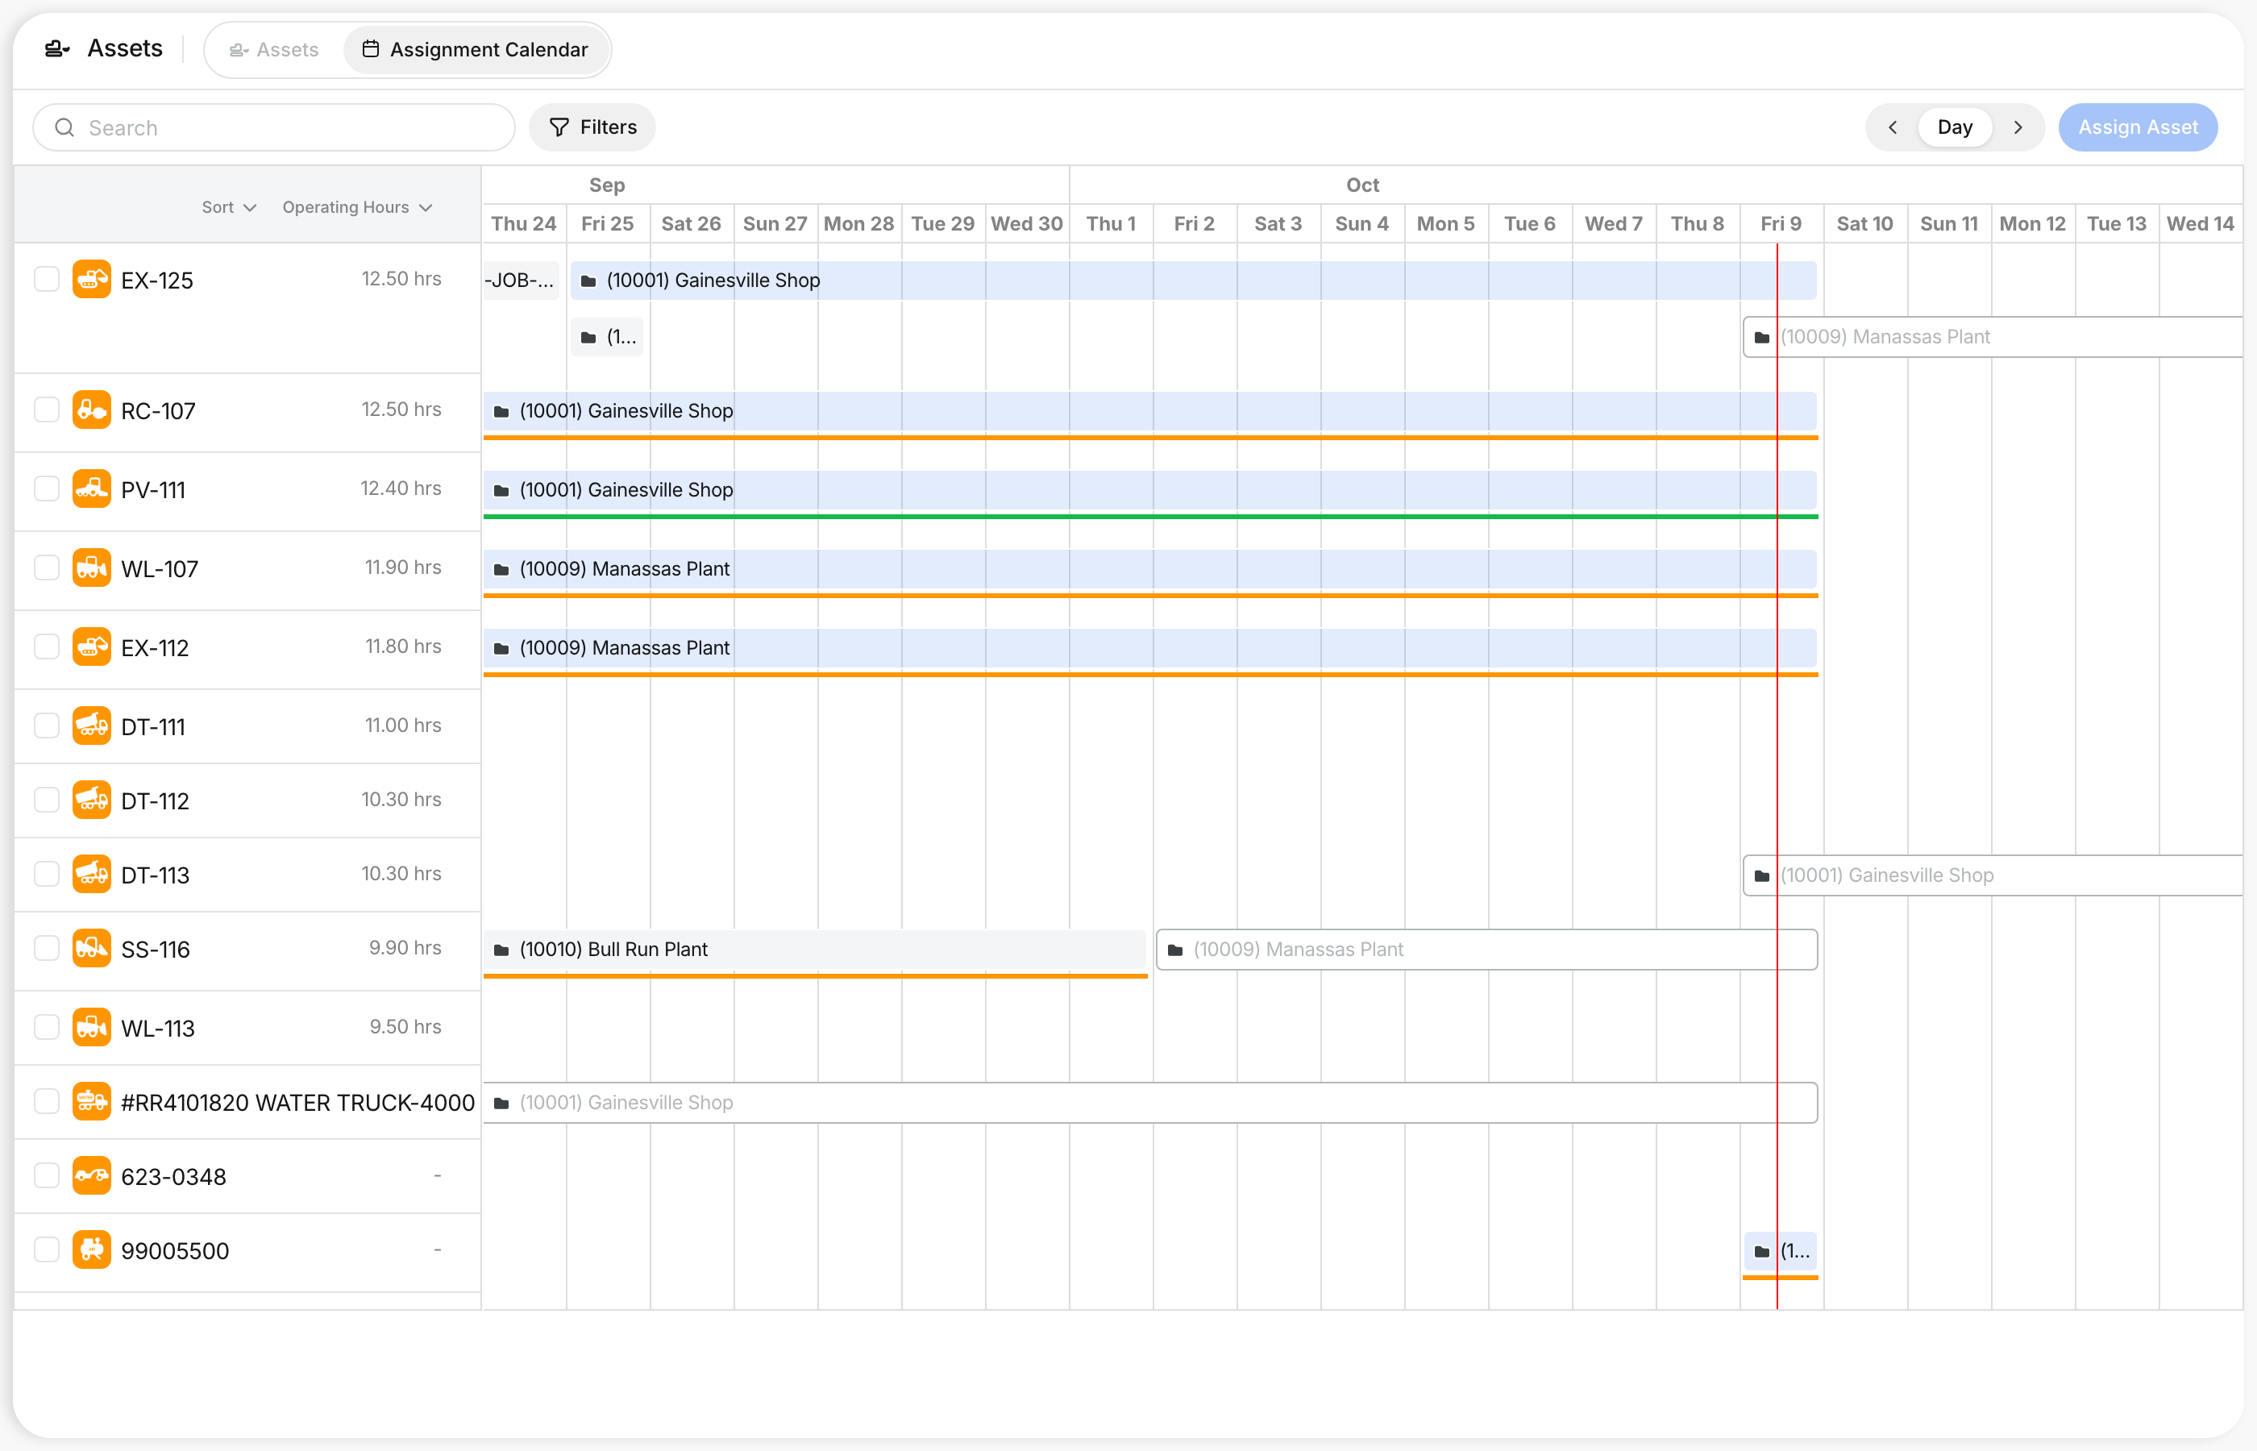Open WATER TRUCK-4000 Gainesville Shop assignment

pyautogui.click(x=1150, y=1101)
